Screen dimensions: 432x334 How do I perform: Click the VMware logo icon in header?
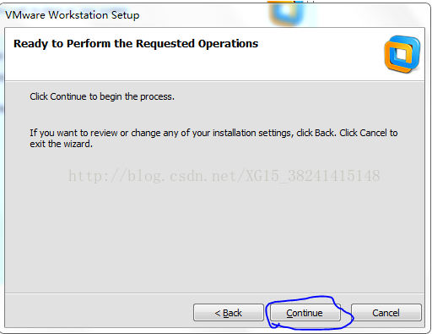402,54
